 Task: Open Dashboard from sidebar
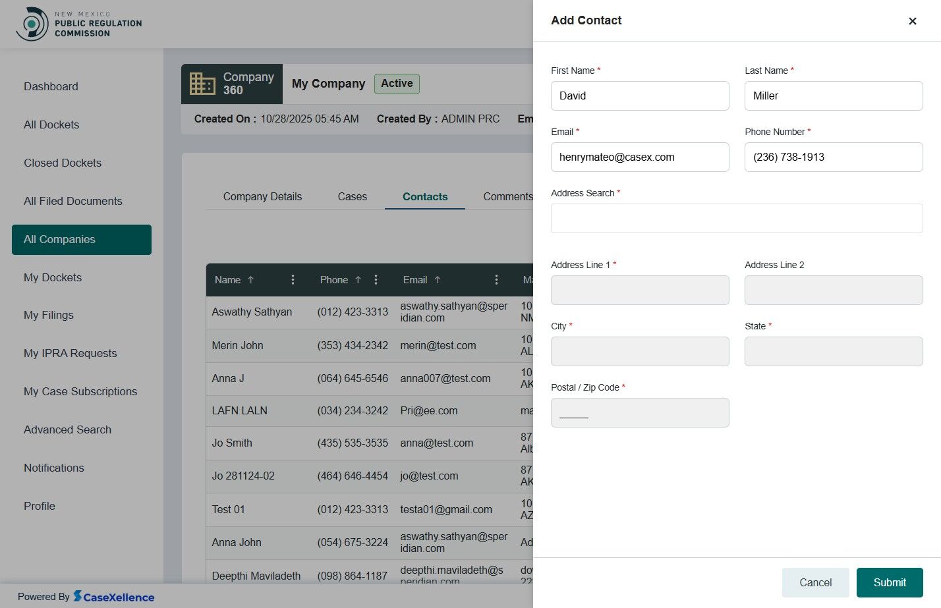coord(51,86)
